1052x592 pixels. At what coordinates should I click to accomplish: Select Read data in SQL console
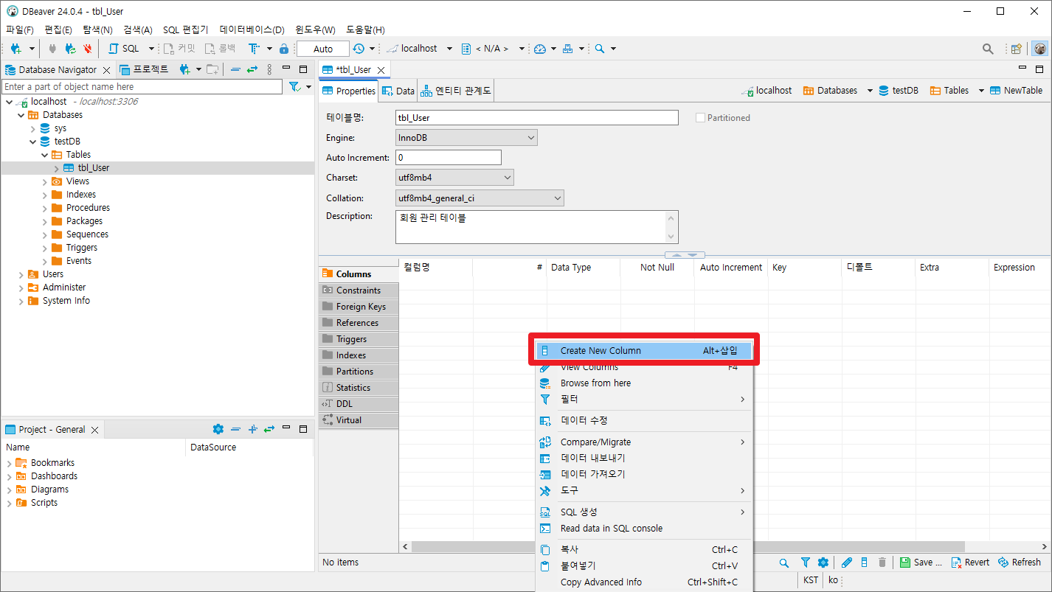pos(643,529)
